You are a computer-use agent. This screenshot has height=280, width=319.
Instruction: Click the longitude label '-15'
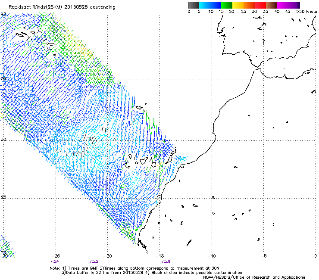pyautogui.click(x=159, y=256)
